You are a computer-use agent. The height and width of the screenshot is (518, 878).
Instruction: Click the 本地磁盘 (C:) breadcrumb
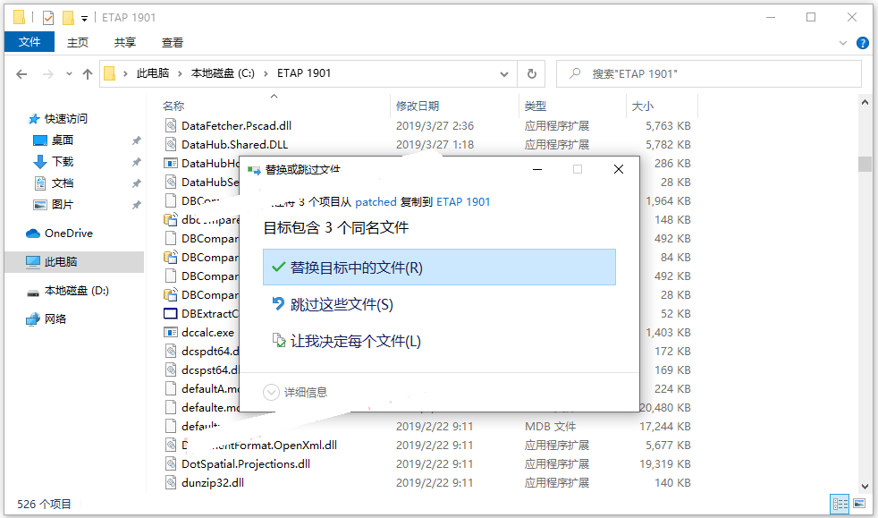coord(223,73)
